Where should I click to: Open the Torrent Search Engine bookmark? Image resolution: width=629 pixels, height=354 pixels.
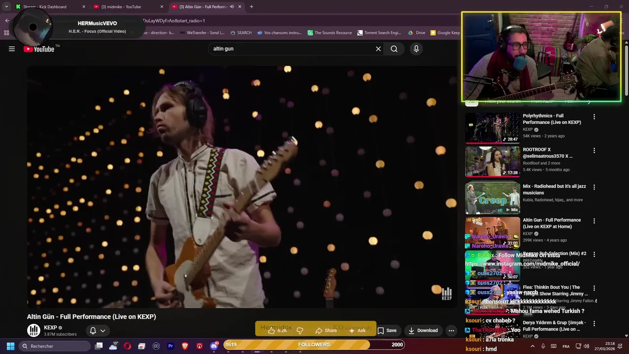click(379, 33)
